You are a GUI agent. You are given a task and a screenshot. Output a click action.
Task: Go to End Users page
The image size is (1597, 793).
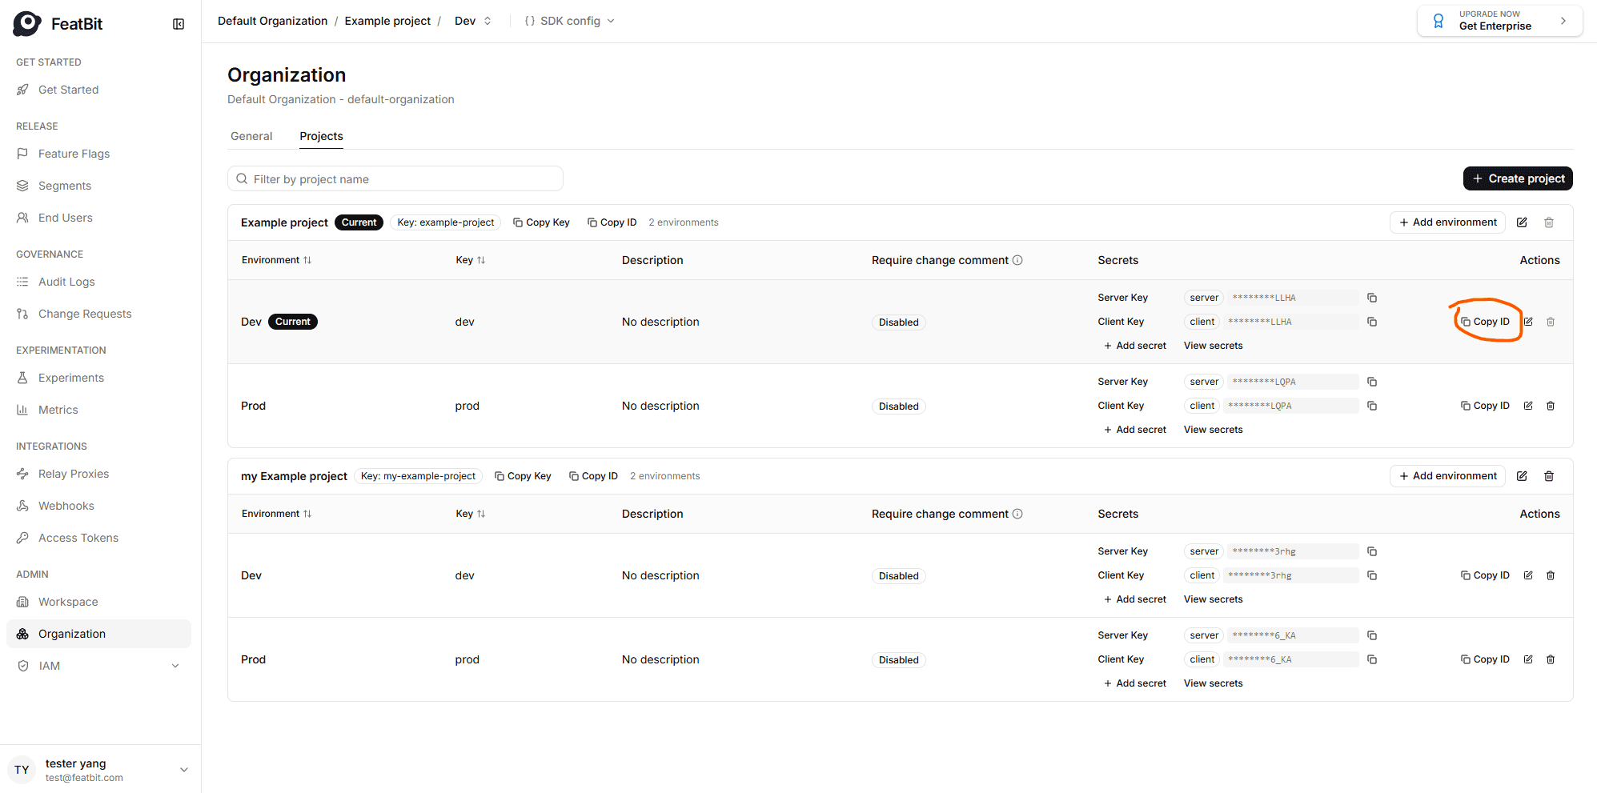(x=99, y=218)
